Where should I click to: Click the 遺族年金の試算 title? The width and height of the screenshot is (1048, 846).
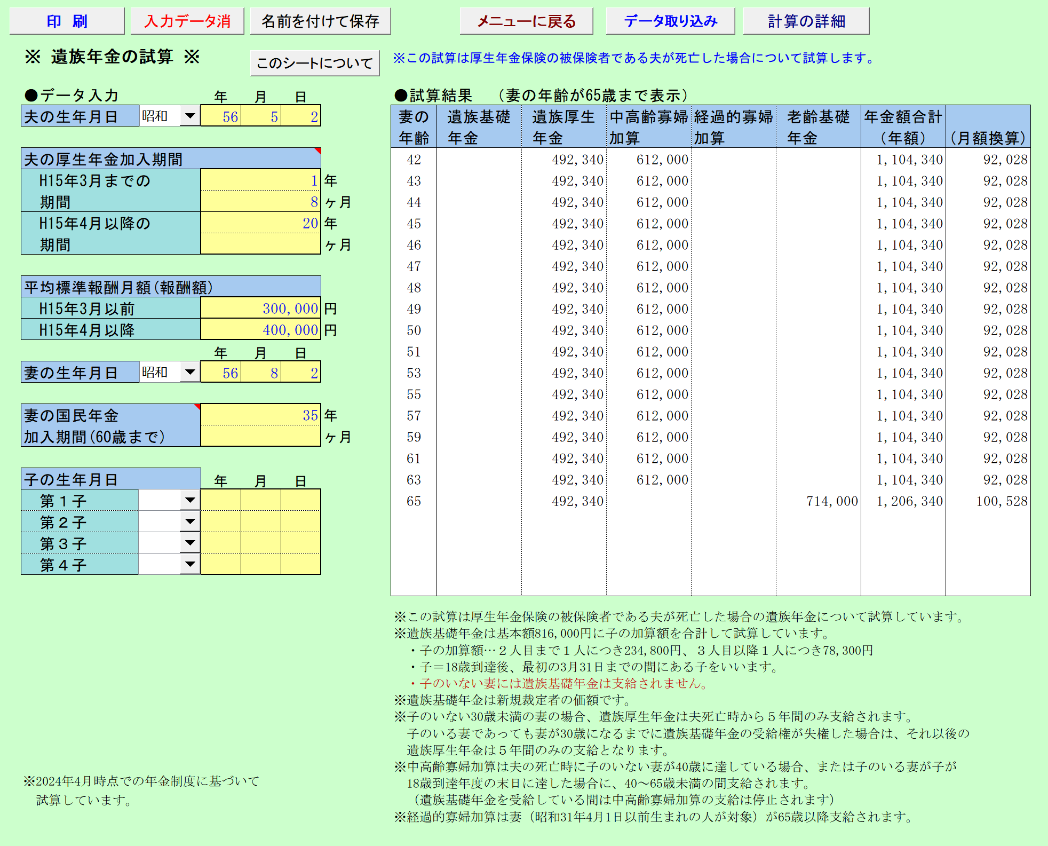click(112, 57)
